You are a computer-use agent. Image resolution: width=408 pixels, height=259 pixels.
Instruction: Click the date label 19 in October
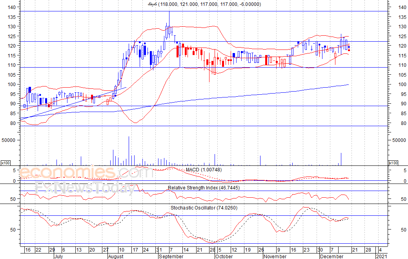[248, 250]
